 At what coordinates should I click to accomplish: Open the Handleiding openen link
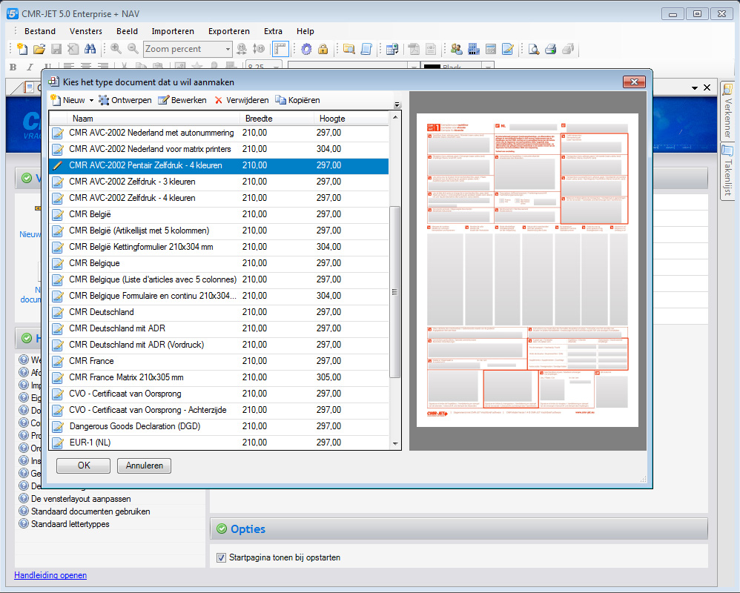pyautogui.click(x=50, y=575)
